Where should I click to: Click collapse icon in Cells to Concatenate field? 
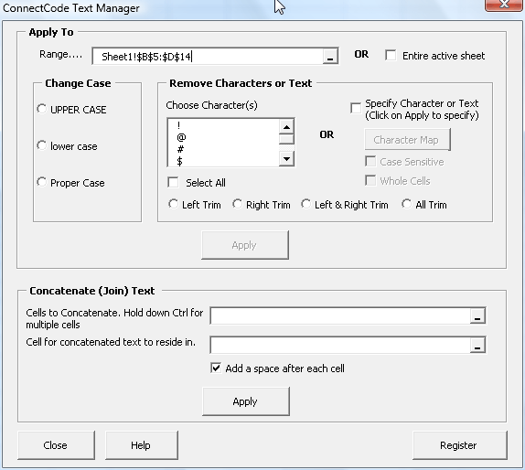point(477,315)
